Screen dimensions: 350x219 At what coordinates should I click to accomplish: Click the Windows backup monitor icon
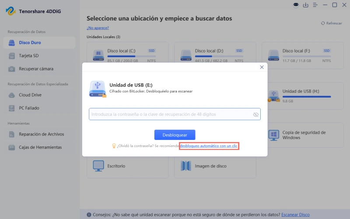274,135
